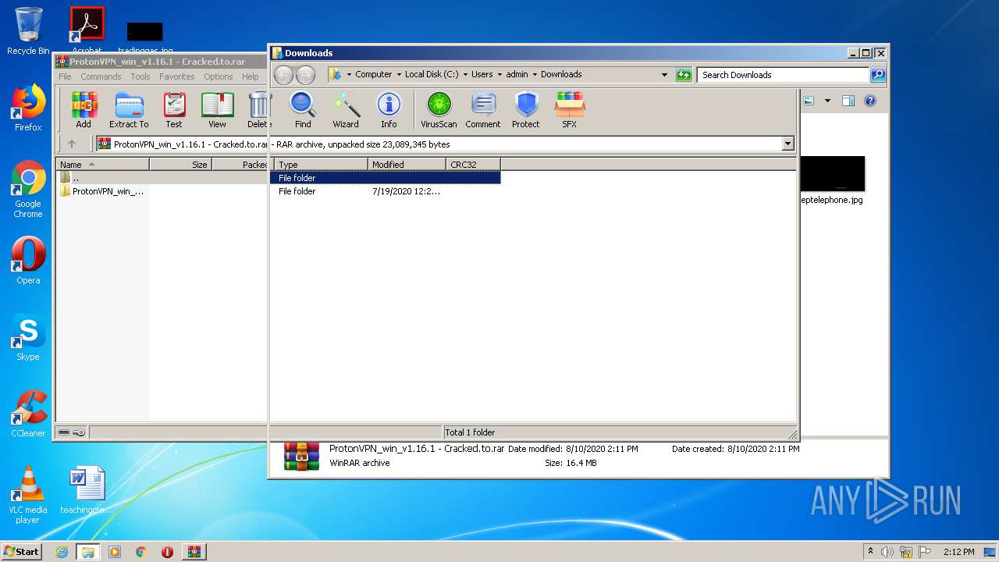Open the File menu in WinRAR
999x562 pixels.
tap(65, 76)
